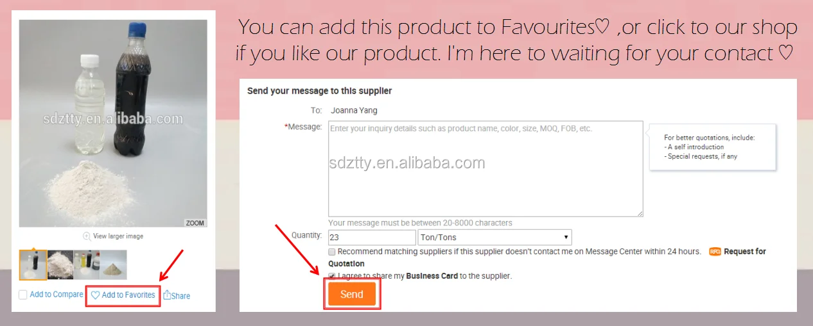Image resolution: width=813 pixels, height=326 pixels.
Task: Select the first two-bottles thumbnail
Action: point(33,265)
